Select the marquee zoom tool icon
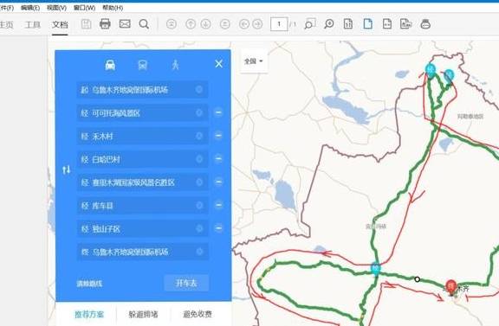The width and height of the screenshot is (499, 326). click(x=309, y=24)
